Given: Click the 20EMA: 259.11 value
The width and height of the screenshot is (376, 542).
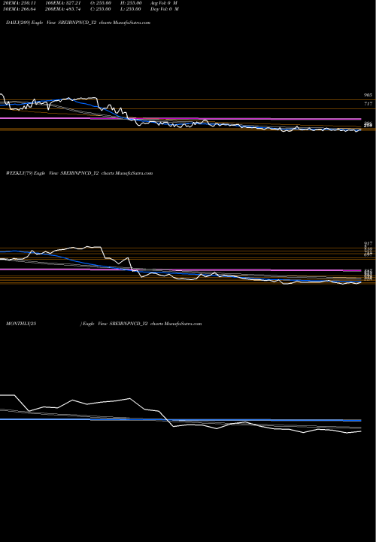Looking at the screenshot, I should pos(18,3).
